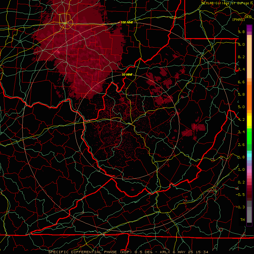Click the 'DKD' label above the scale
Image resolution: width=254 pixels, height=254 pixels.
click(x=248, y=17)
